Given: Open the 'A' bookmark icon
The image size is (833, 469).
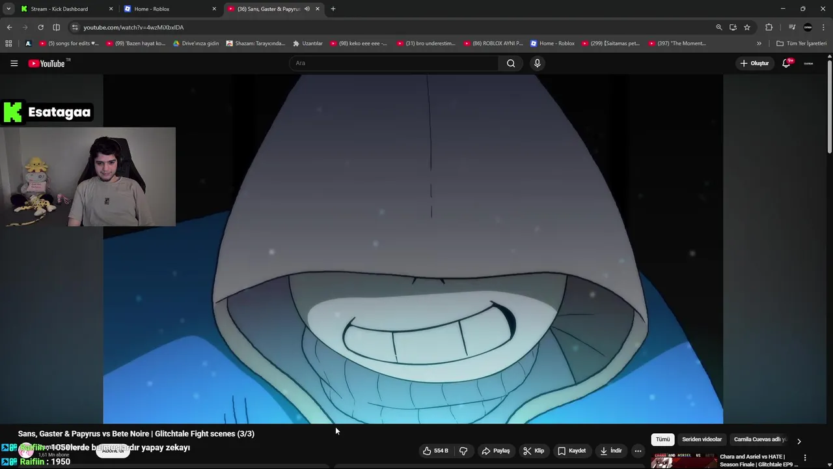Looking at the screenshot, I should (x=28, y=44).
